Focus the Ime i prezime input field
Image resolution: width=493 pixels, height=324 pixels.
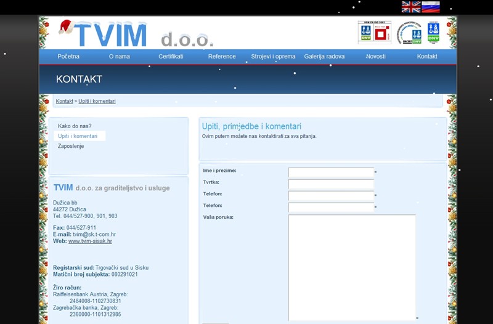pyautogui.click(x=331, y=172)
